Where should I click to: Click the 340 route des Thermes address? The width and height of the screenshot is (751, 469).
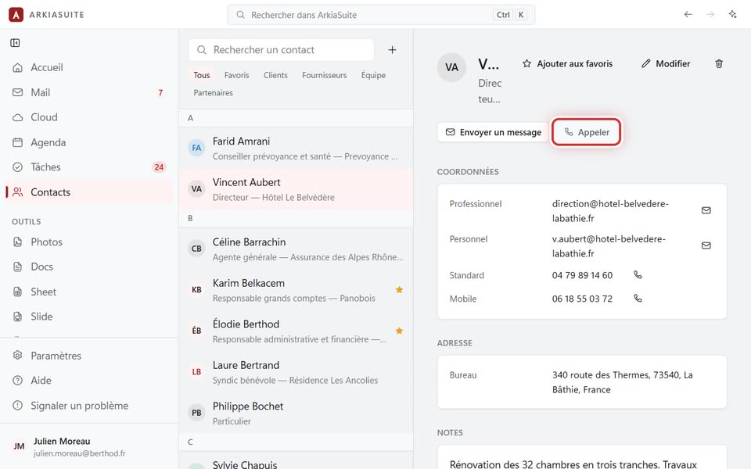[622, 382]
